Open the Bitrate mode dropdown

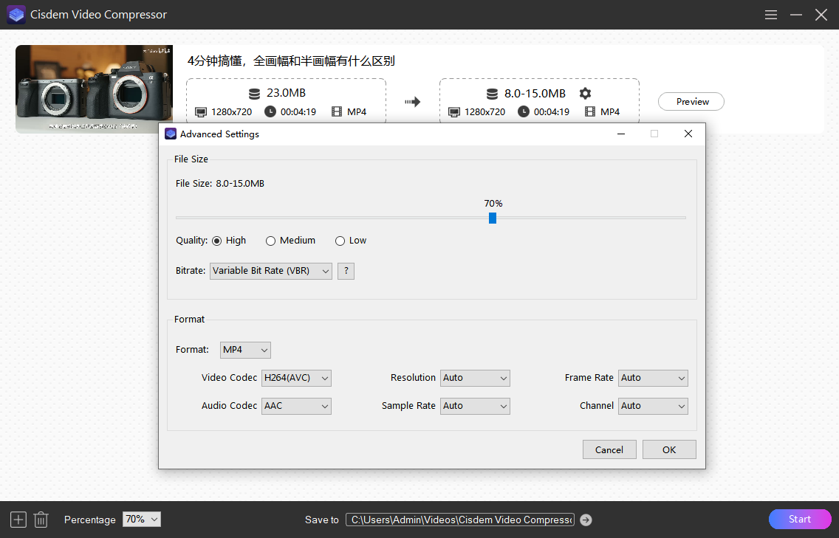coord(271,271)
